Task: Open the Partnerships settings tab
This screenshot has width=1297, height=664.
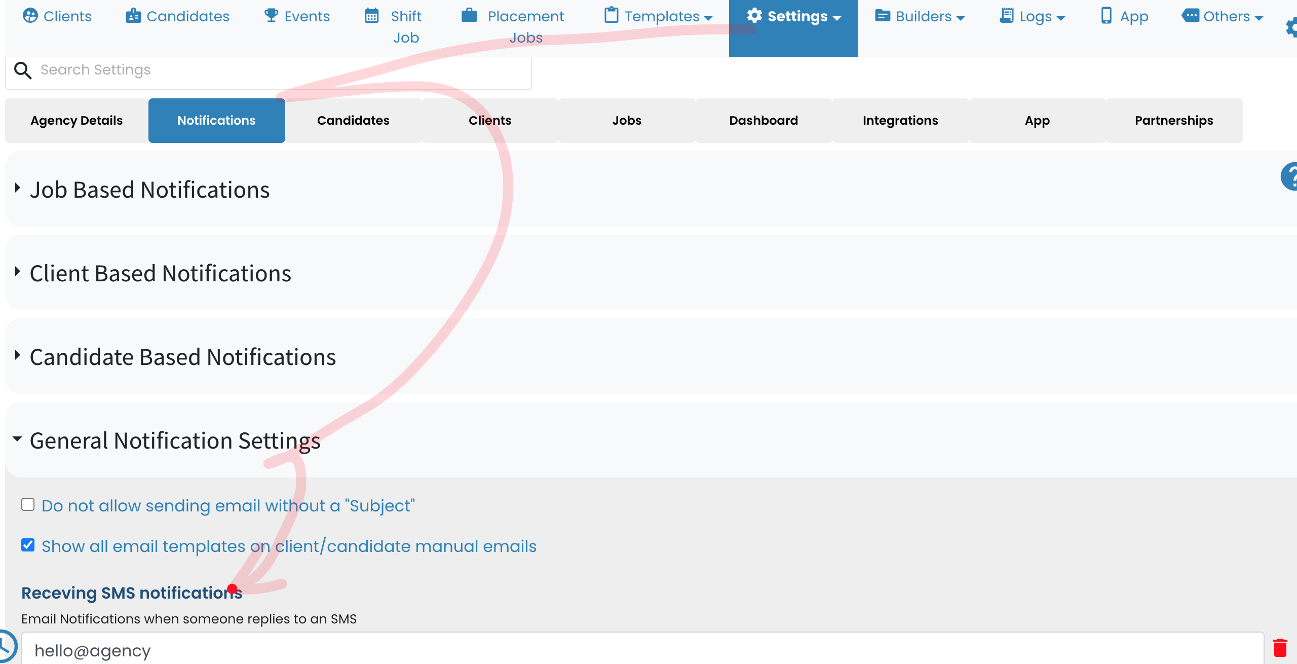Action: click(x=1174, y=121)
